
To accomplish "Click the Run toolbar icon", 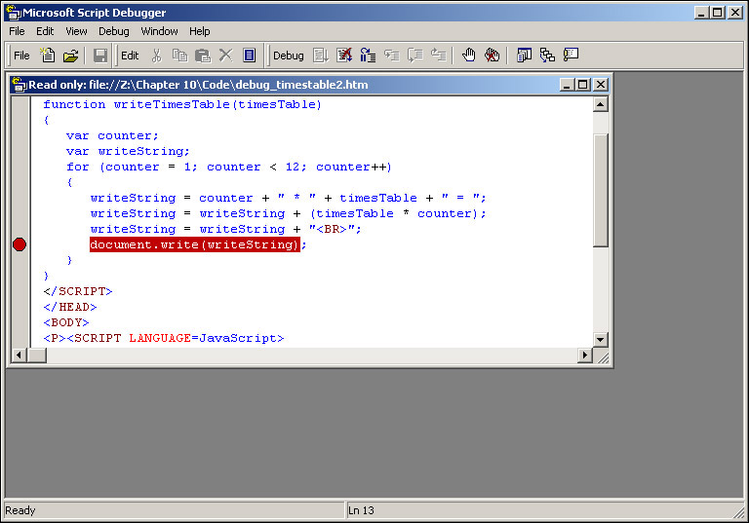I will coord(321,56).
